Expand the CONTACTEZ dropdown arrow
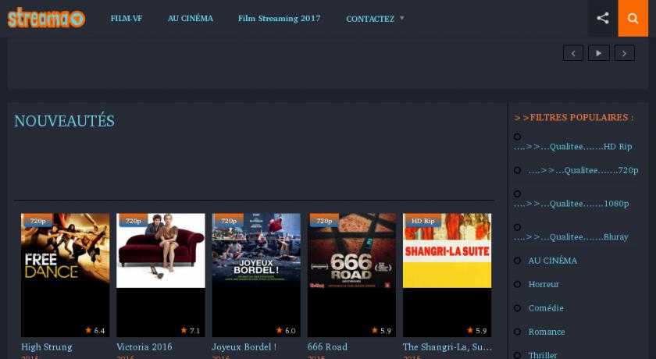This screenshot has height=359, width=656. pos(401,19)
